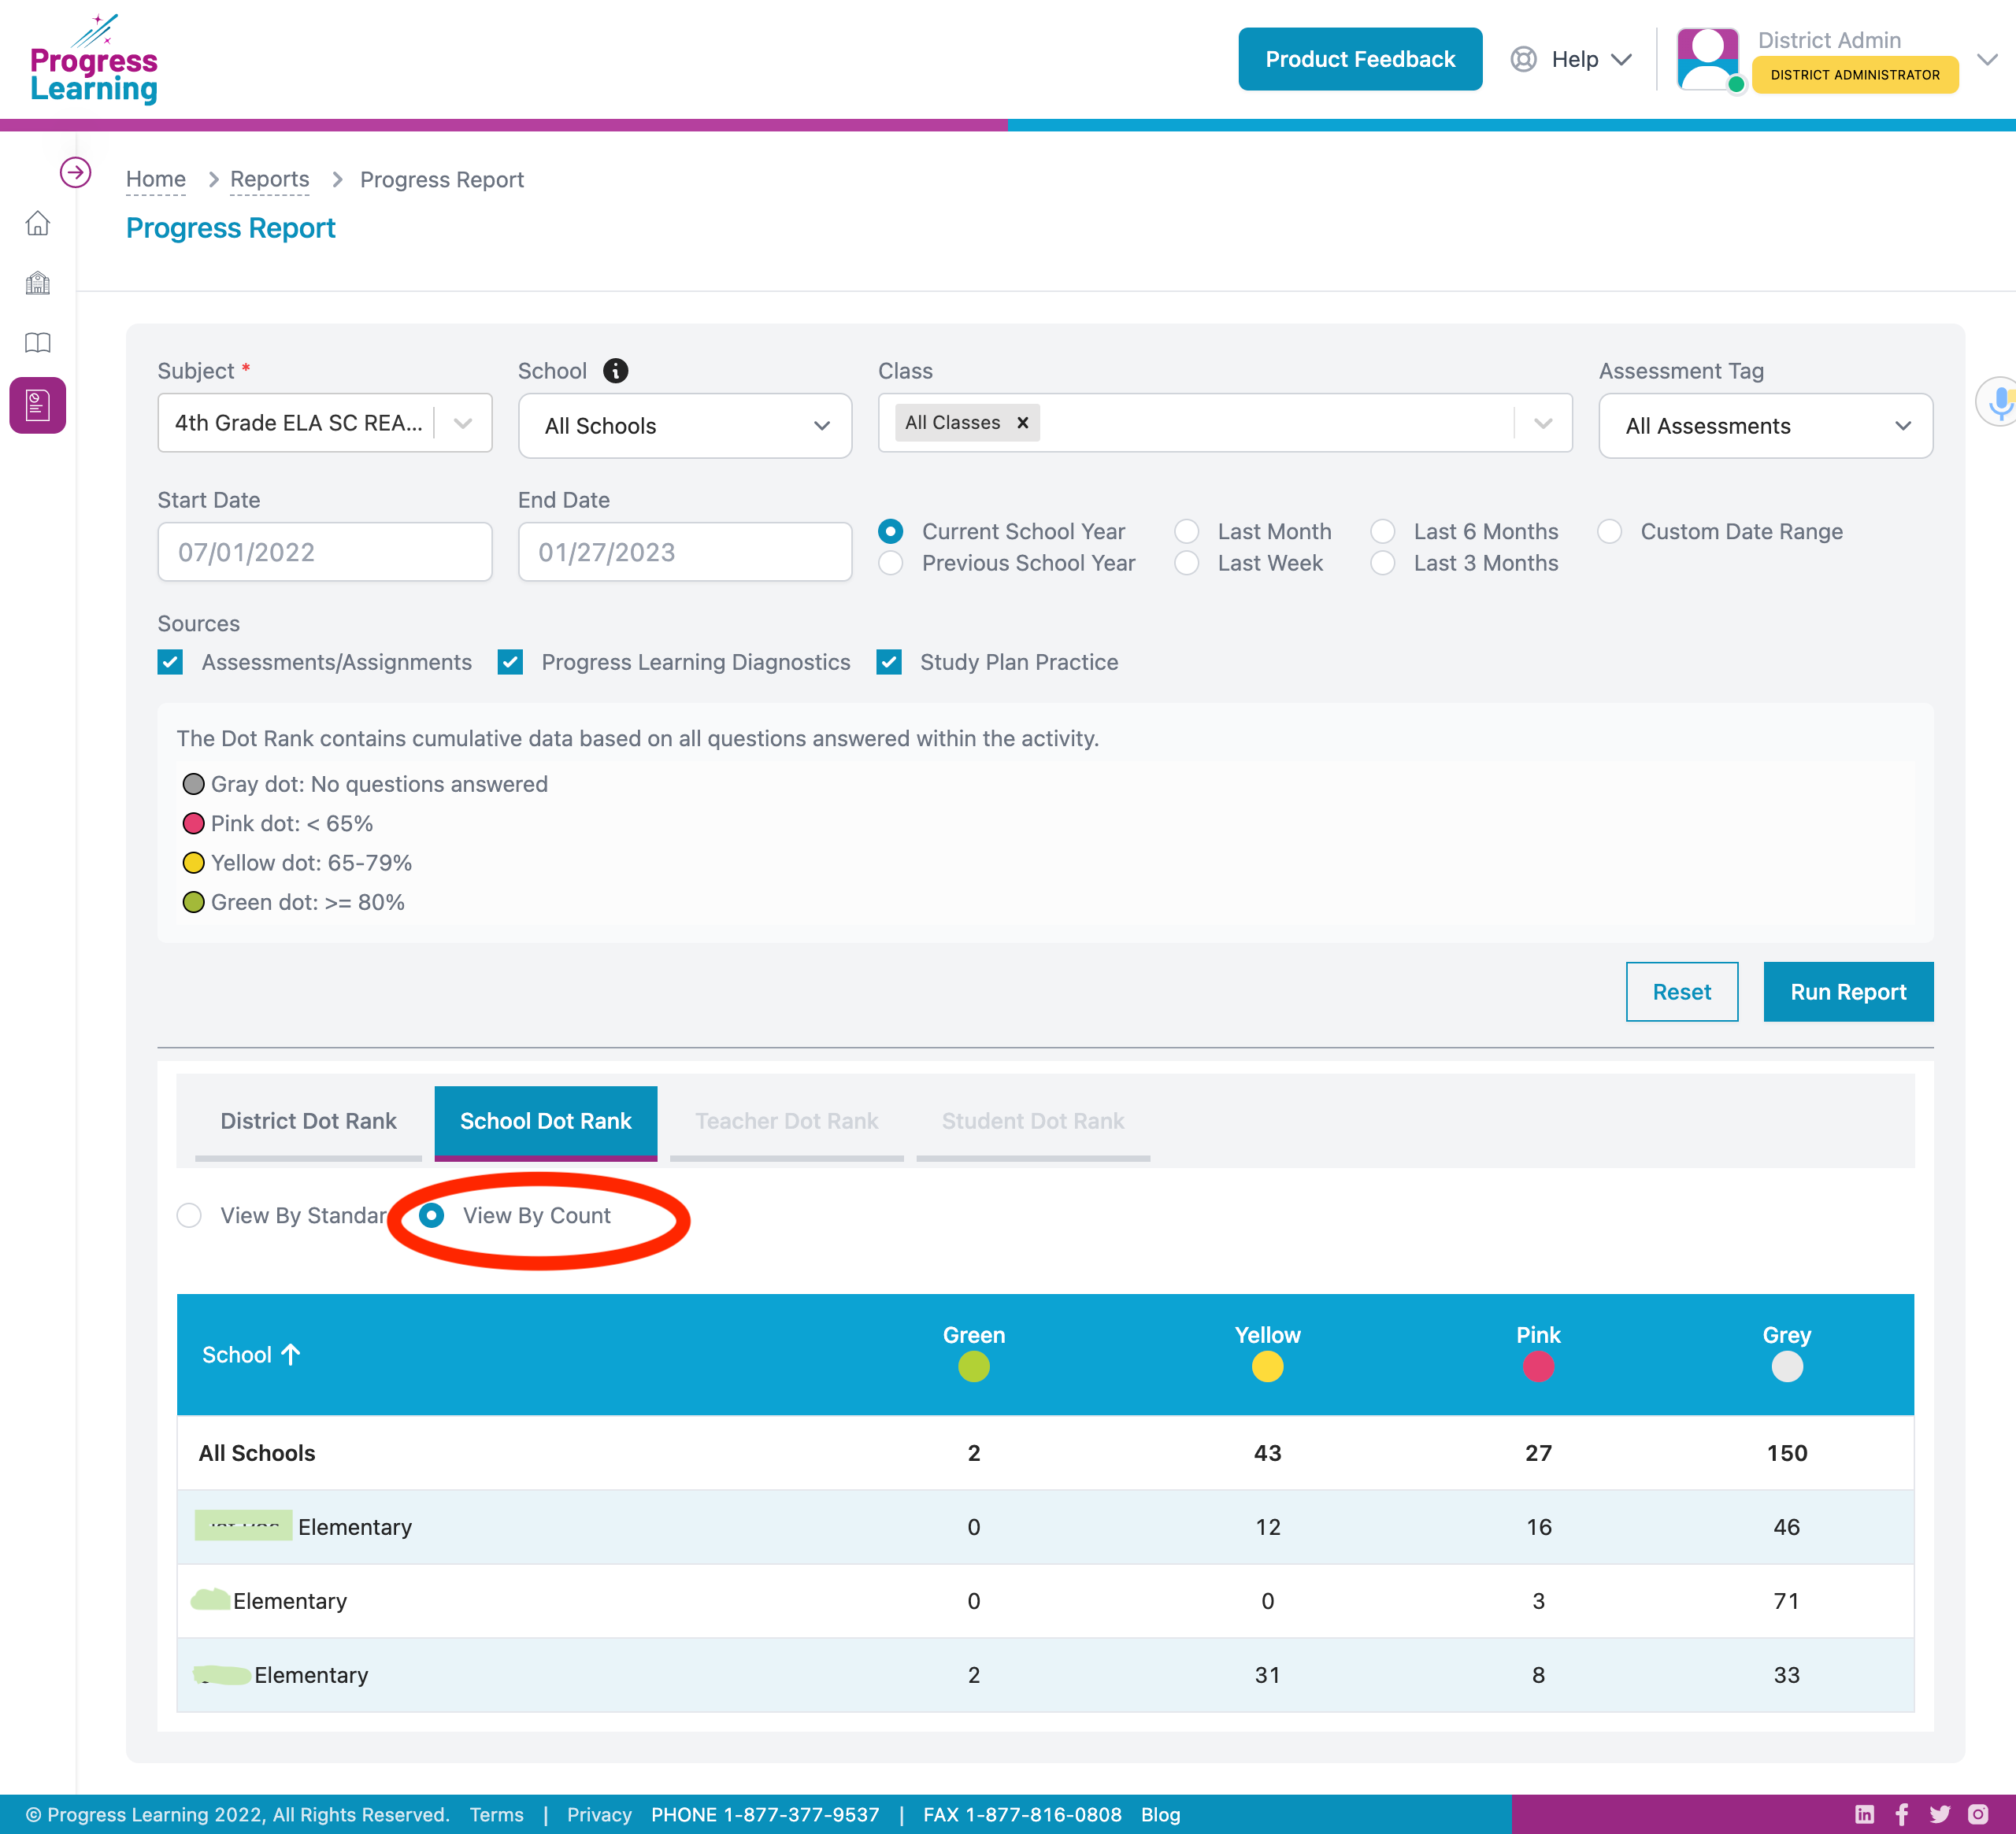Click the Pink count 16
Viewport: 2016px width, 1834px height.
point(1539,1527)
